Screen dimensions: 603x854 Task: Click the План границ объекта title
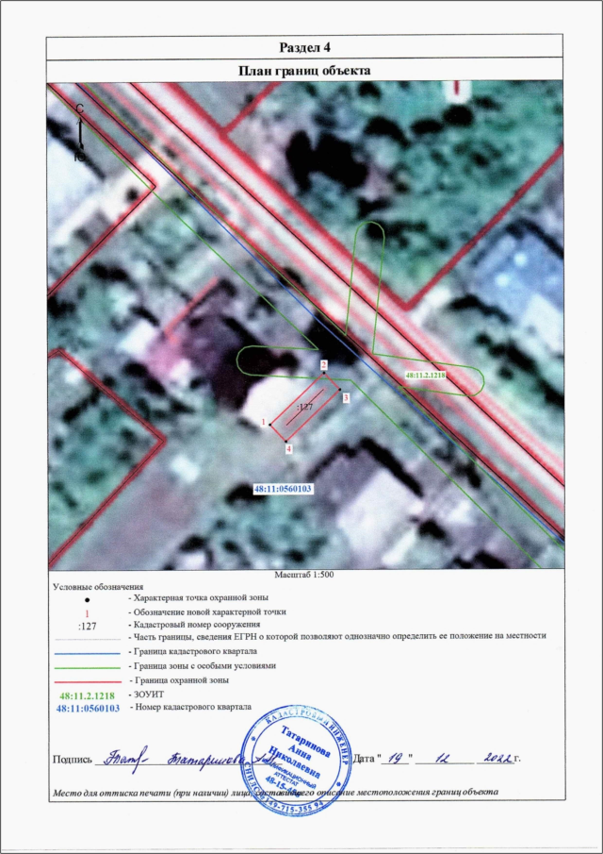tap(305, 71)
